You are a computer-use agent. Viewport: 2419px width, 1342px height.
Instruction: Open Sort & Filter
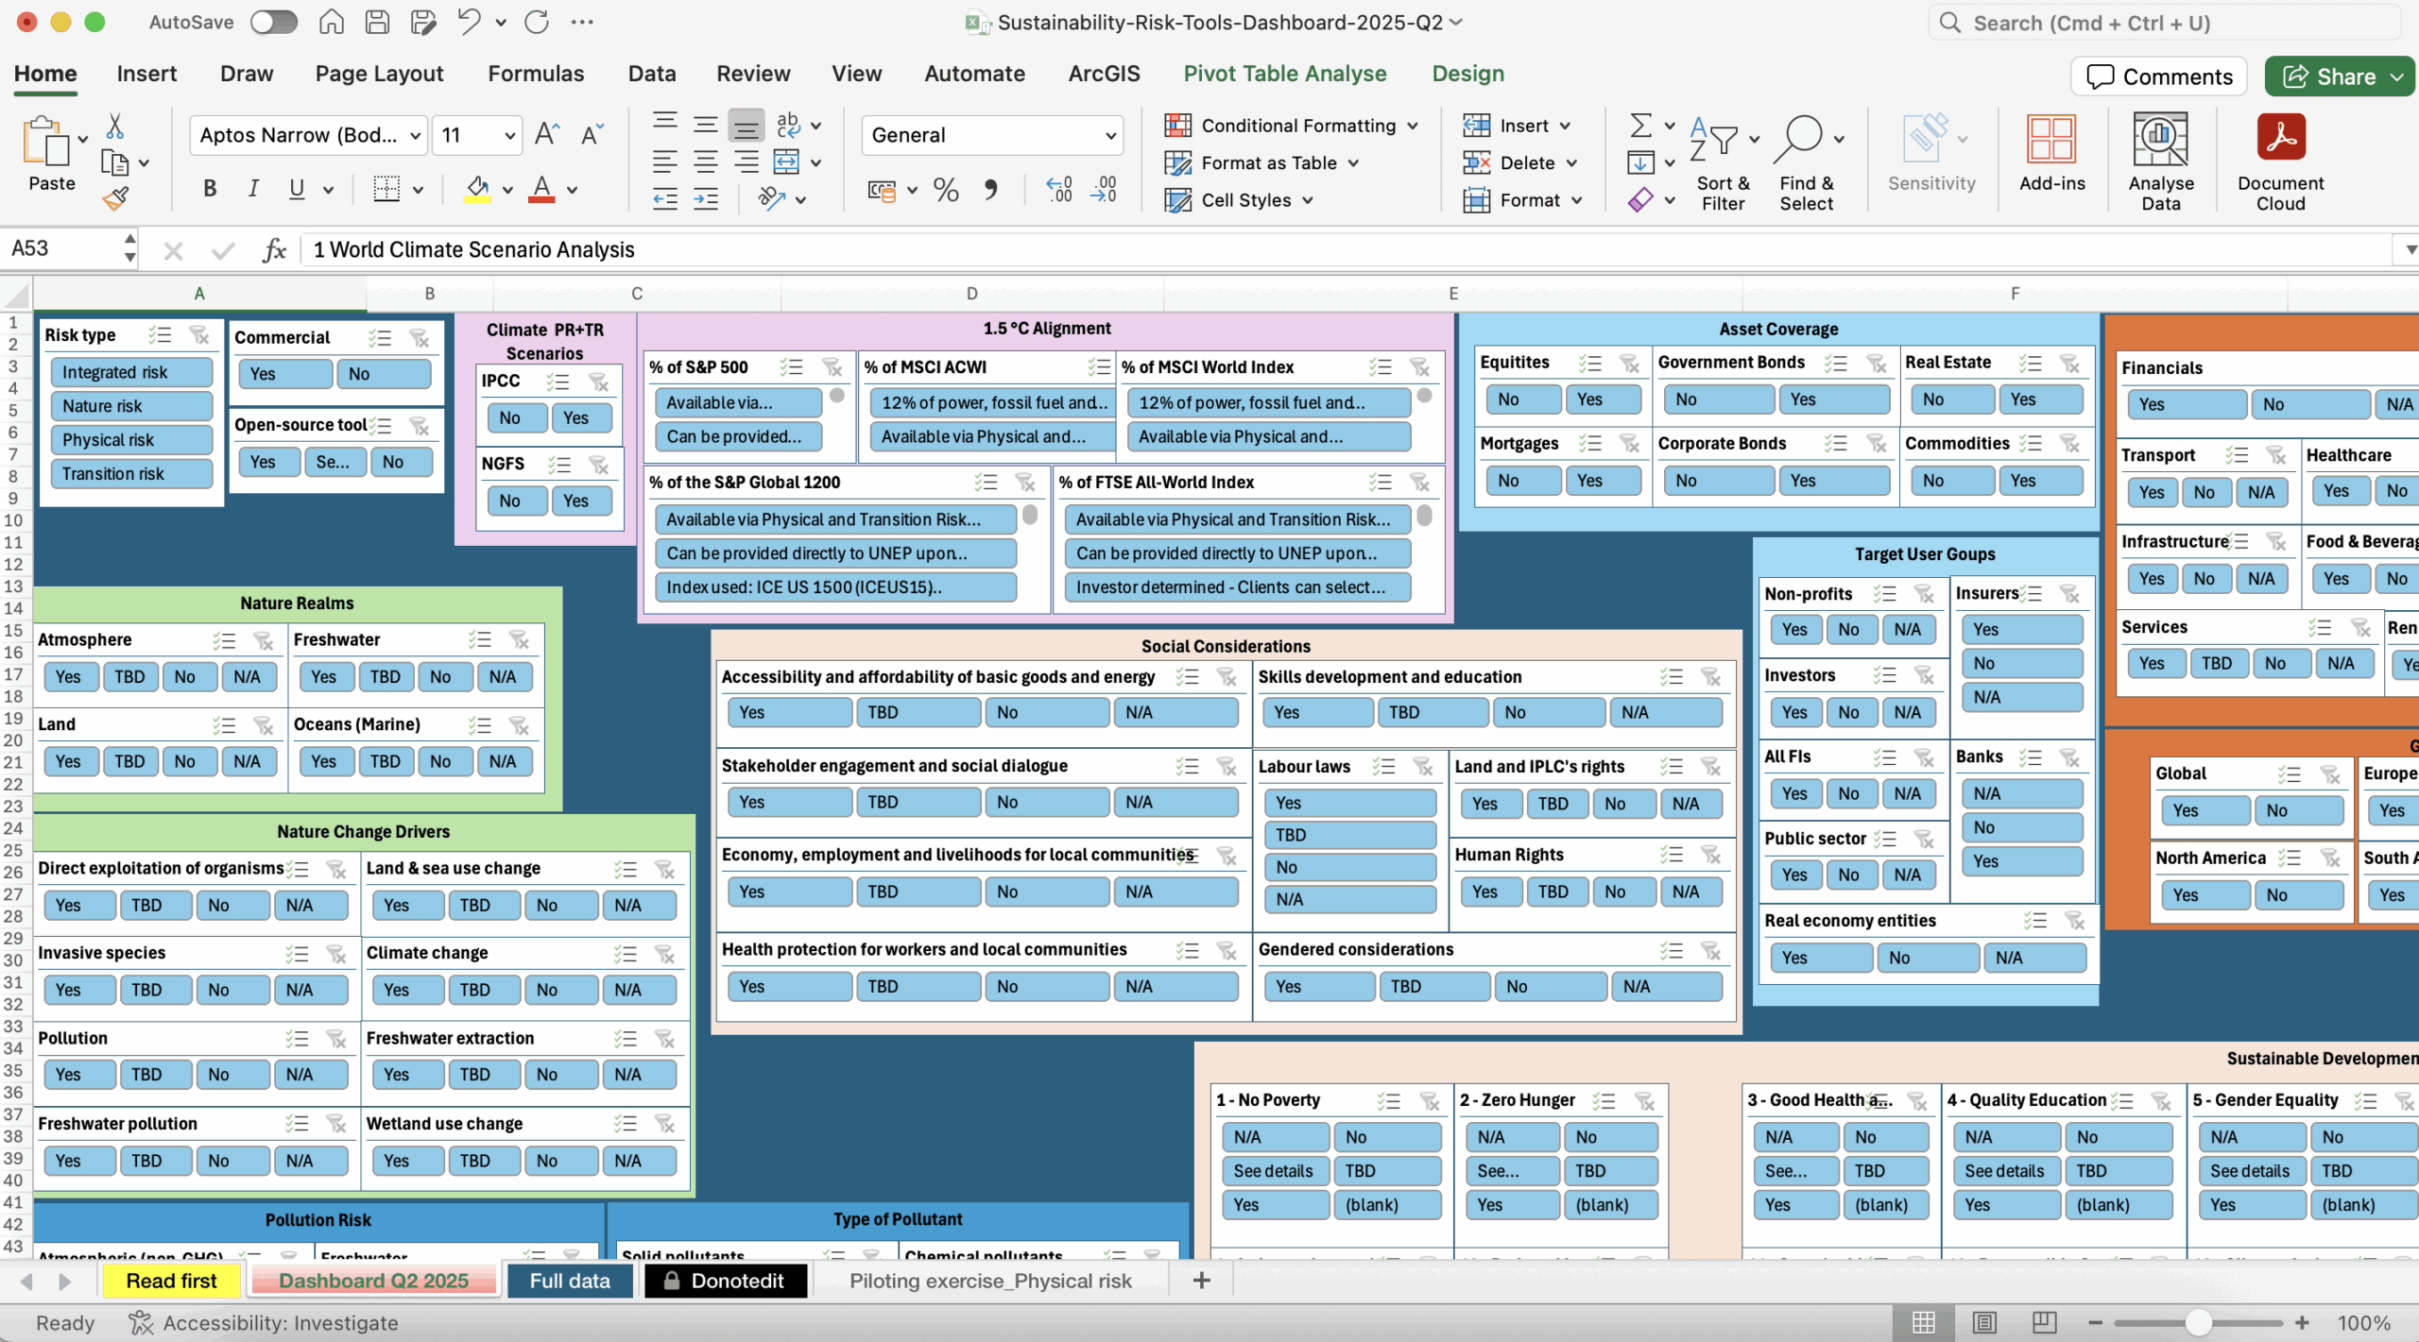[1723, 162]
